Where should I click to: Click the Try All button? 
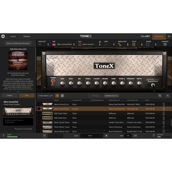[x=96, y=96]
